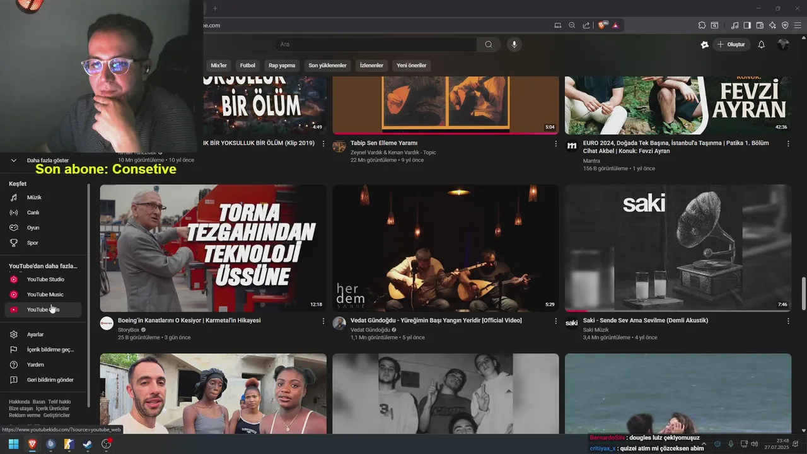Select the İzlenenler filter chip
The height and width of the screenshot is (454, 807).
point(371,66)
